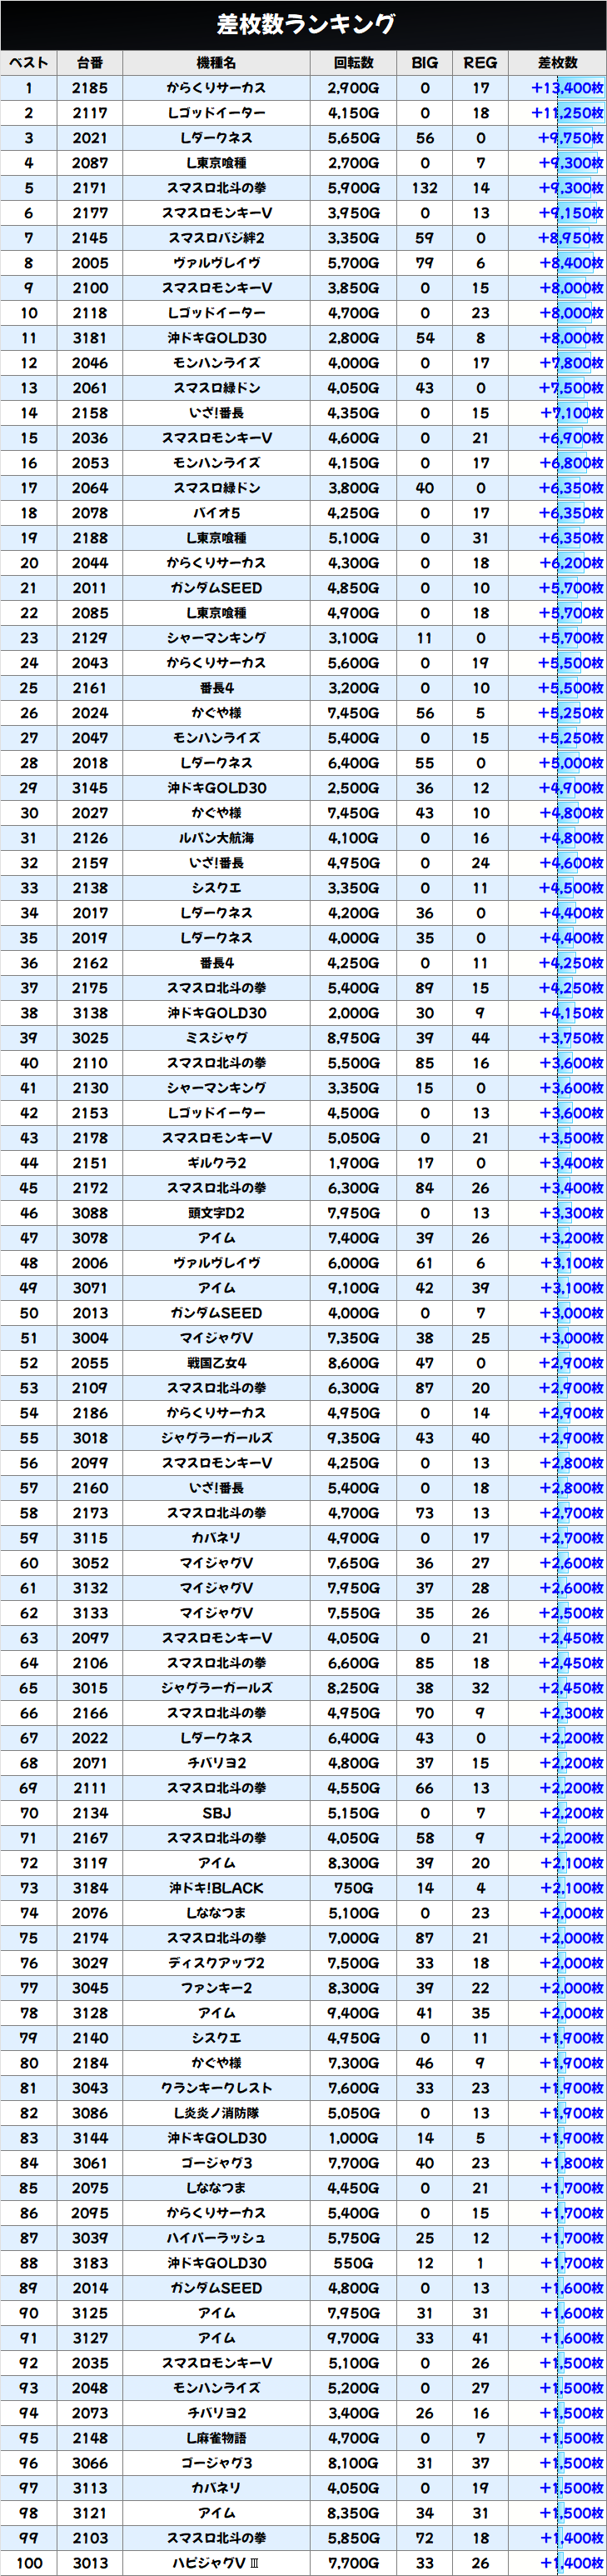Click rotation count 1,900G
Image resolution: width=607 pixels, height=2576 pixels.
click(353, 1163)
